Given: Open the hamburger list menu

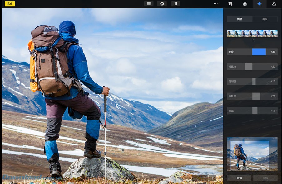Looking at the screenshot, I should pos(149,4).
